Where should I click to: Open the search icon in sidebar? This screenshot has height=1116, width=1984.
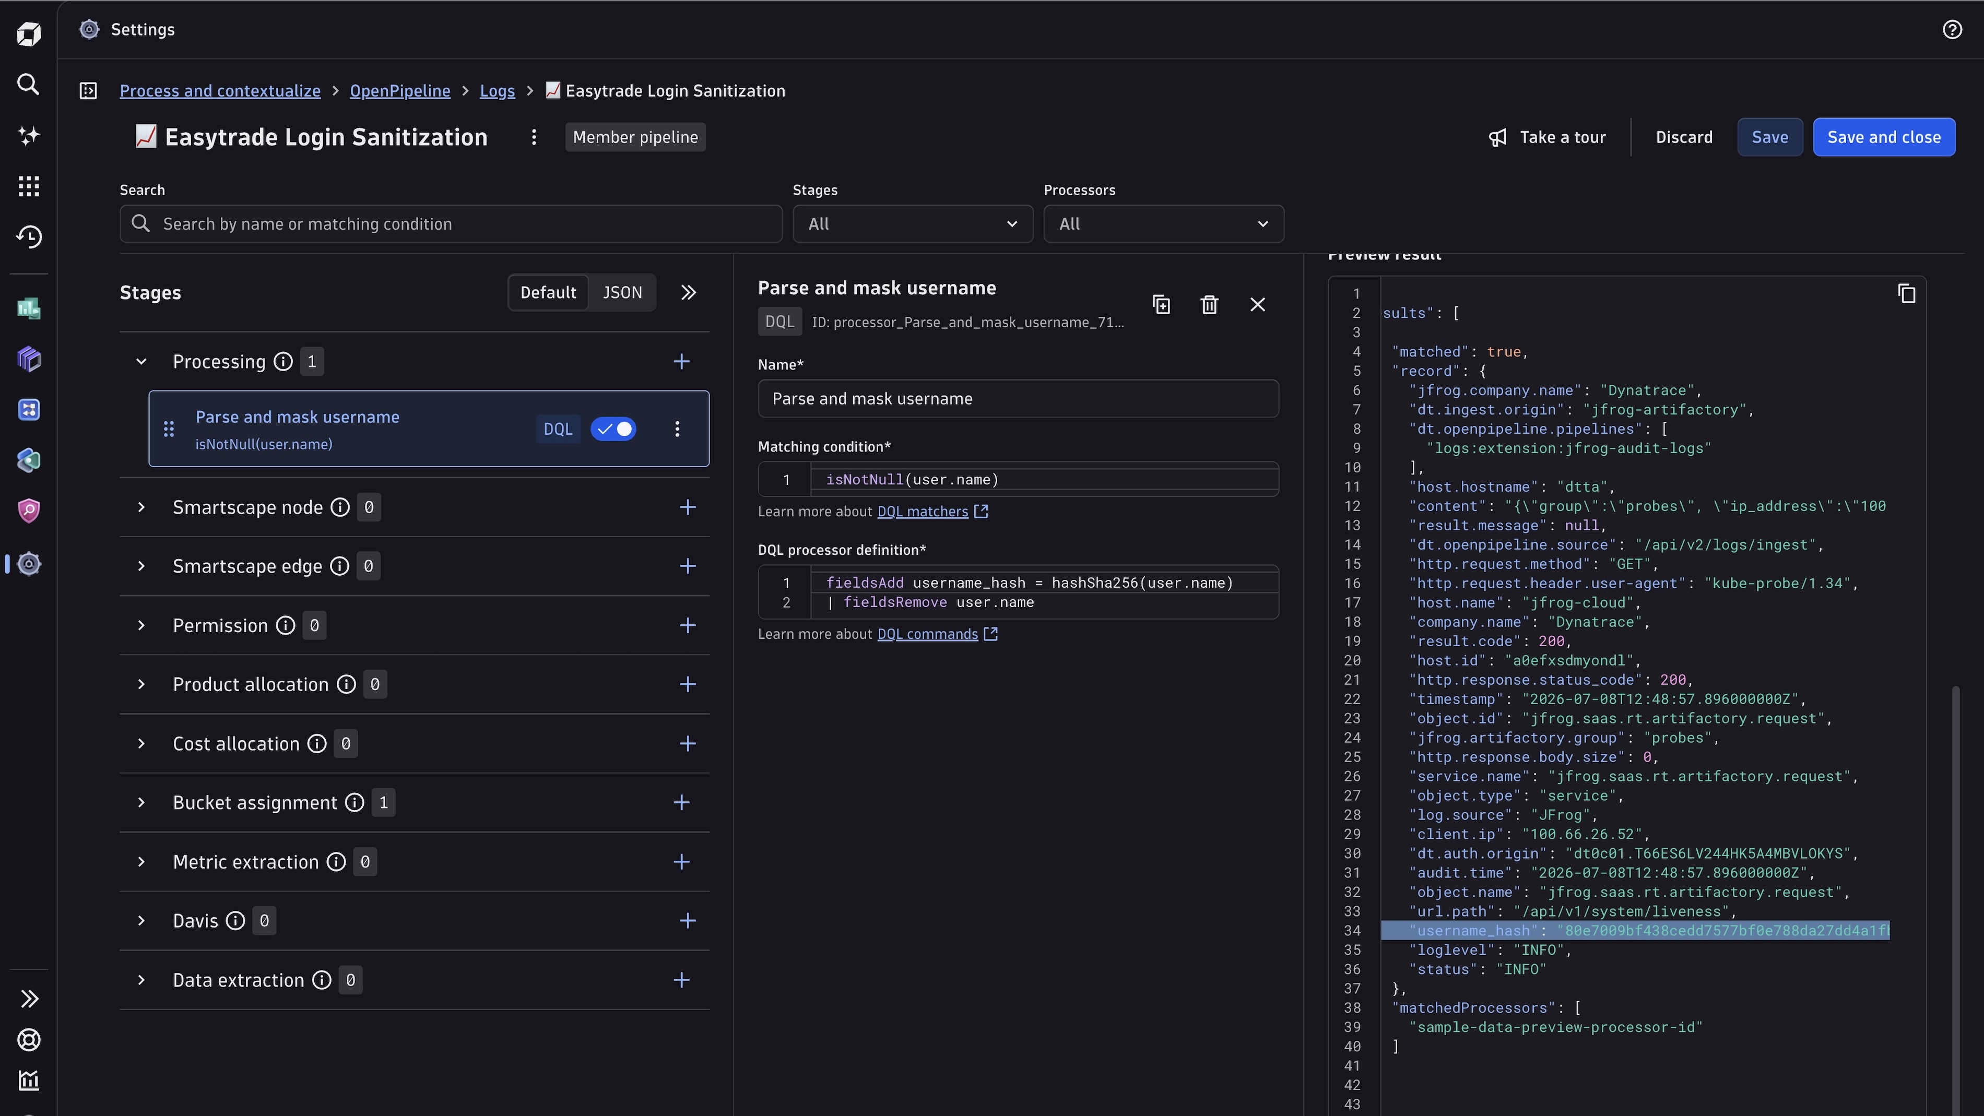29,84
